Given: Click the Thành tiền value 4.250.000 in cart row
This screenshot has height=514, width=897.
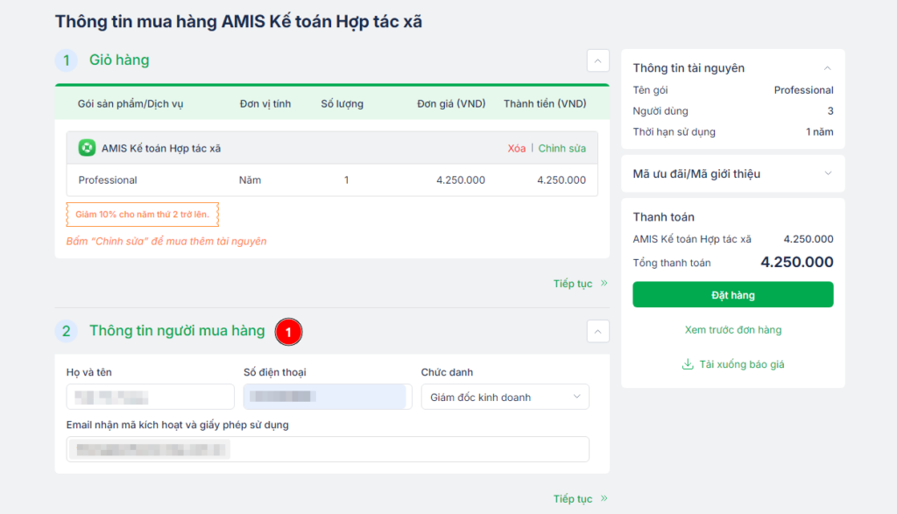Looking at the screenshot, I should [x=562, y=180].
